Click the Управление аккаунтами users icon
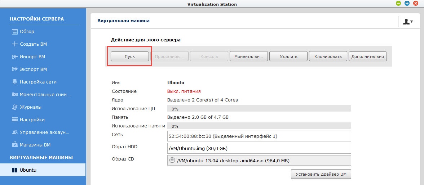 [14, 132]
